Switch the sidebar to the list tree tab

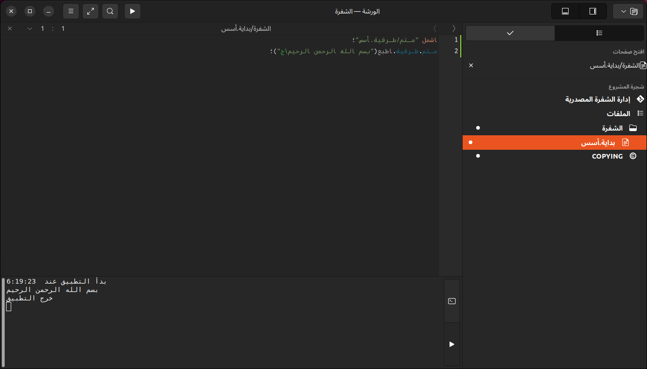point(599,33)
